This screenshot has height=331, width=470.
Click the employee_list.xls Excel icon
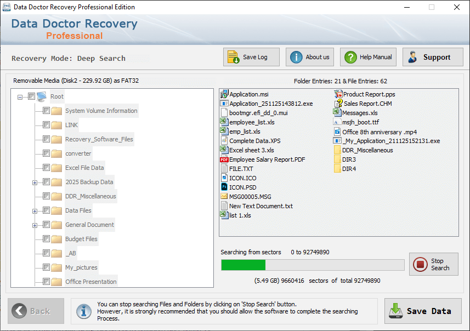coord(224,122)
